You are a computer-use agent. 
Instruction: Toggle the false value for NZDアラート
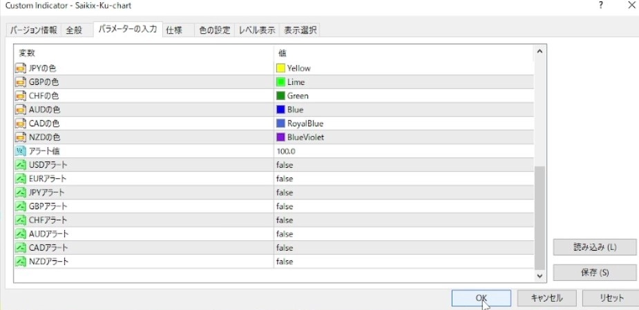click(x=285, y=262)
